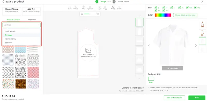
Task: Move up the side list with up chevron
Action: click(139, 16)
